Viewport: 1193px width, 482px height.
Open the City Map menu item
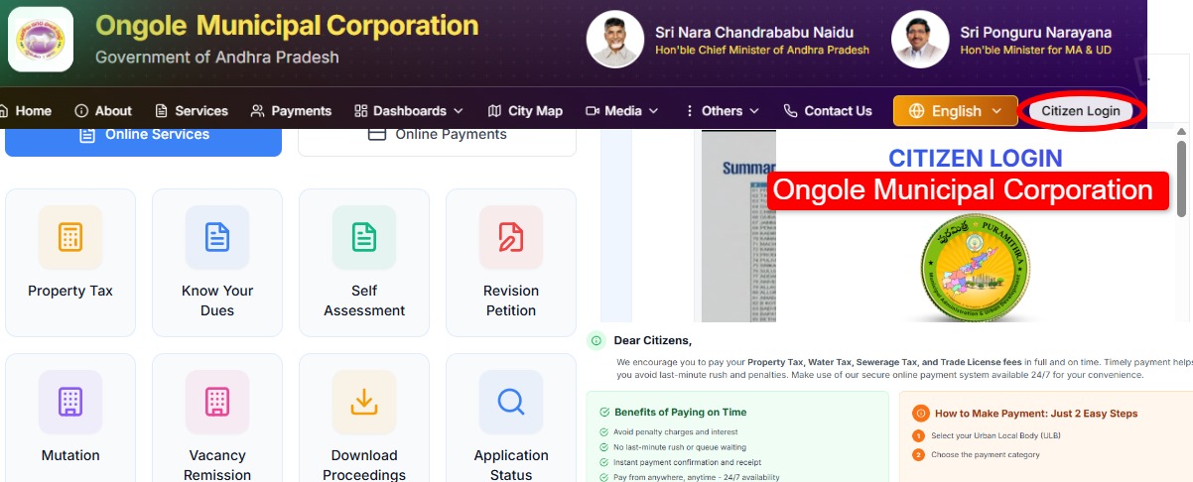tap(525, 111)
